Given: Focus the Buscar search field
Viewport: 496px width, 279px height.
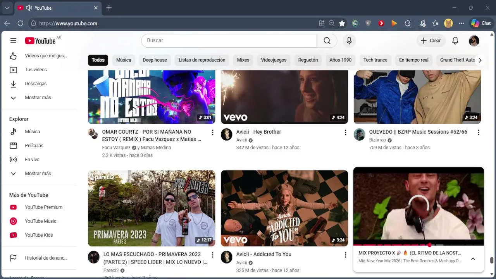Looking at the screenshot, I should pyautogui.click(x=229, y=41).
